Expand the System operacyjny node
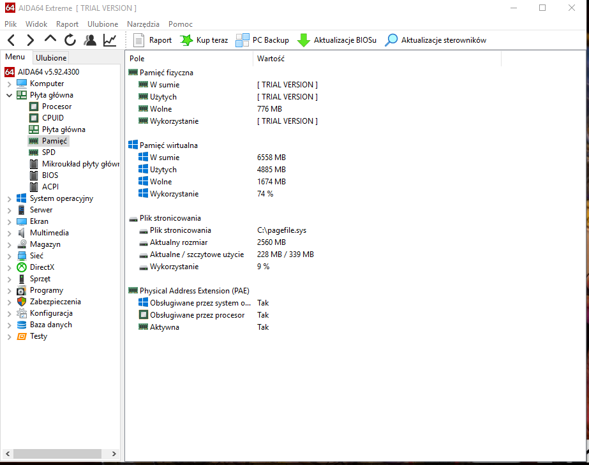 10,199
